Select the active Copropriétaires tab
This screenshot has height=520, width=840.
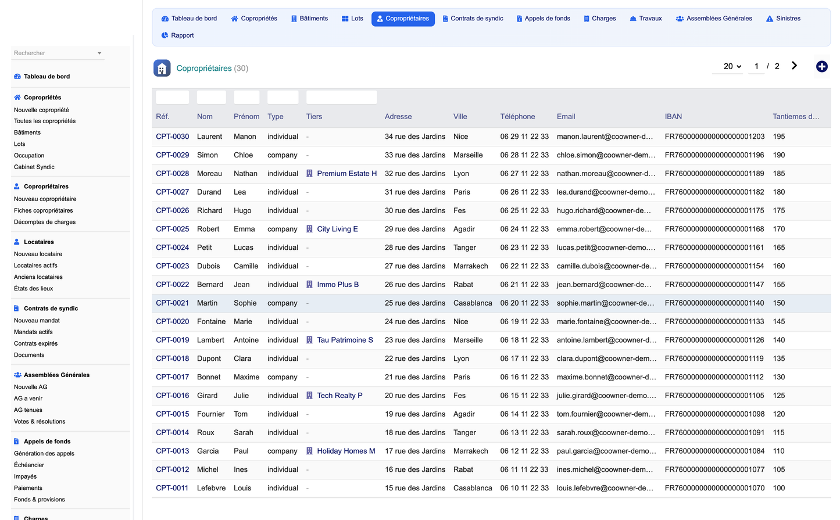pos(403,19)
